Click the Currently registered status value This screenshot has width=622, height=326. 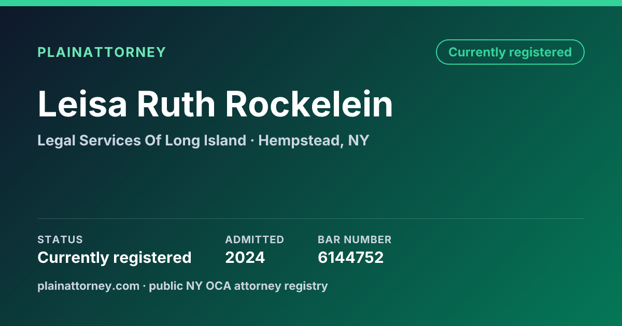(x=115, y=257)
